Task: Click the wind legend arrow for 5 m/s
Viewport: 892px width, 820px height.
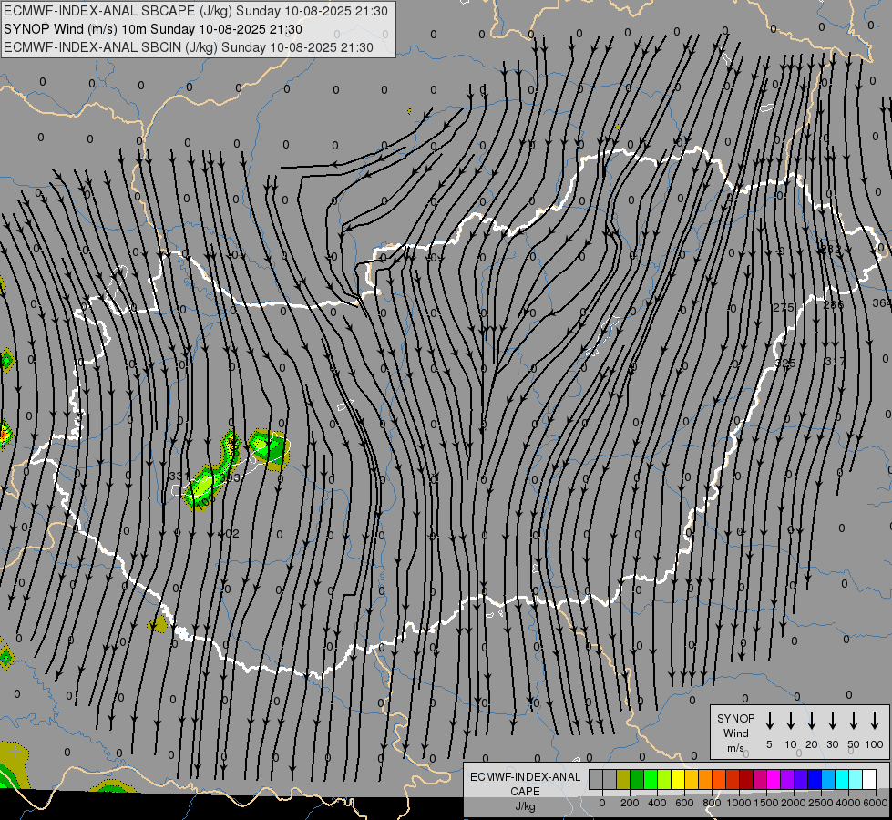Action: tap(770, 721)
